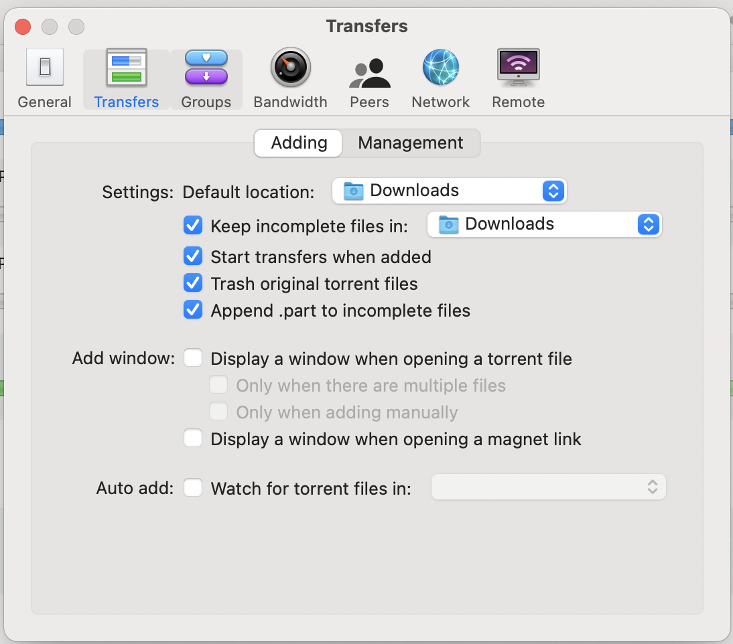
Task: Open the Default location dropdown
Action: point(449,191)
